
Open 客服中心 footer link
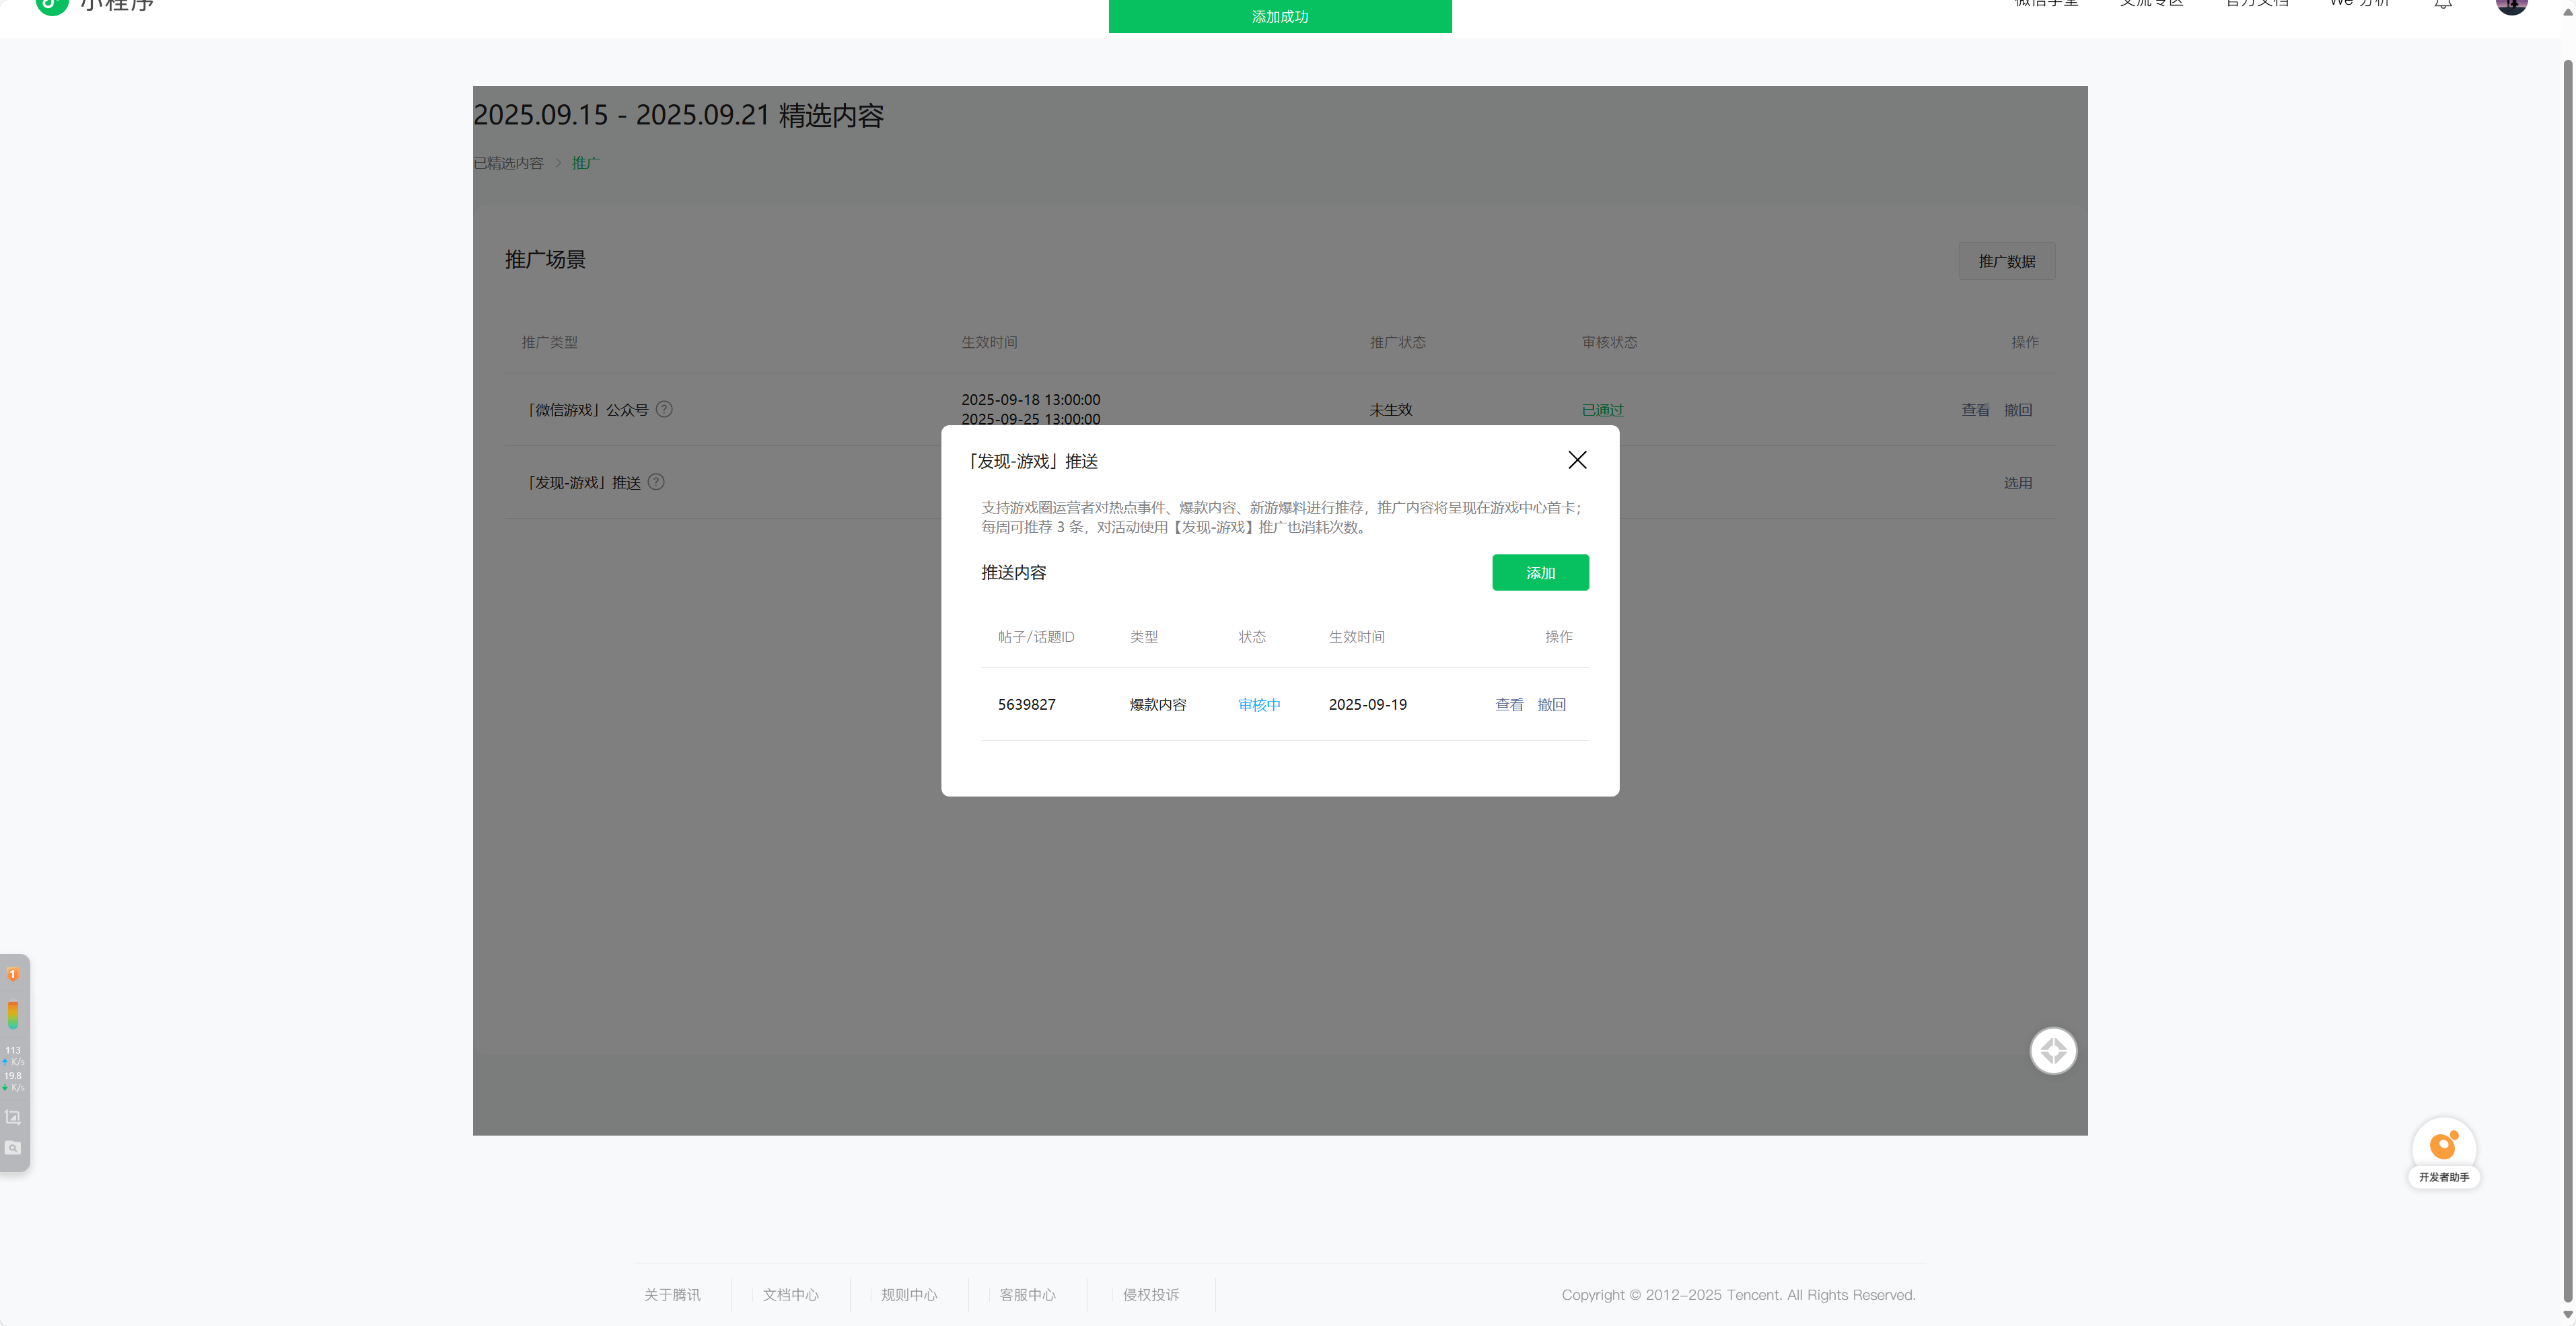(1027, 1295)
